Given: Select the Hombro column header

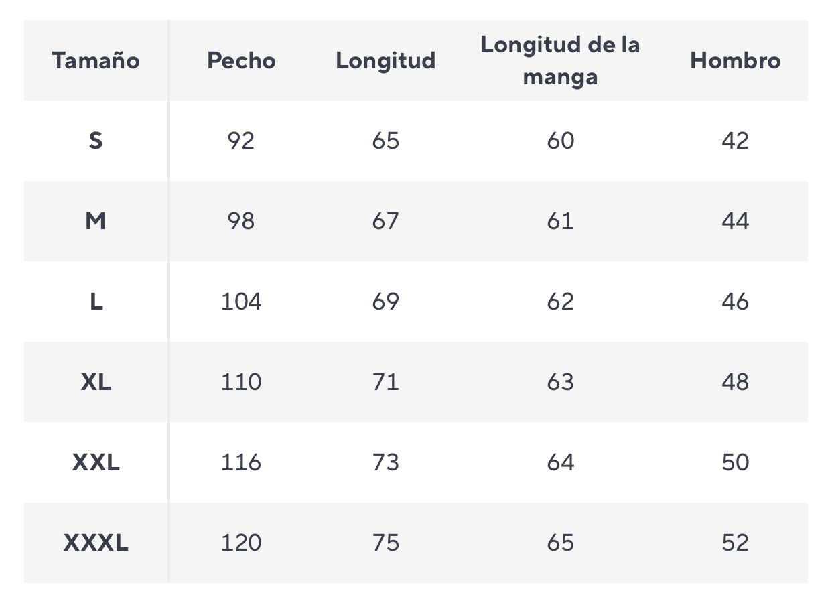Looking at the screenshot, I should (x=736, y=60).
